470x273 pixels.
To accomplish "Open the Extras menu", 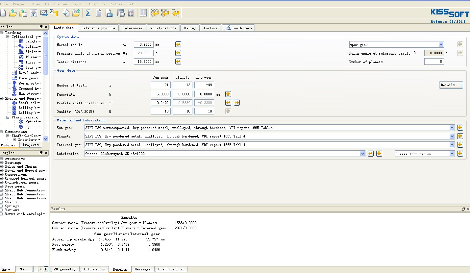I will coord(116,4).
